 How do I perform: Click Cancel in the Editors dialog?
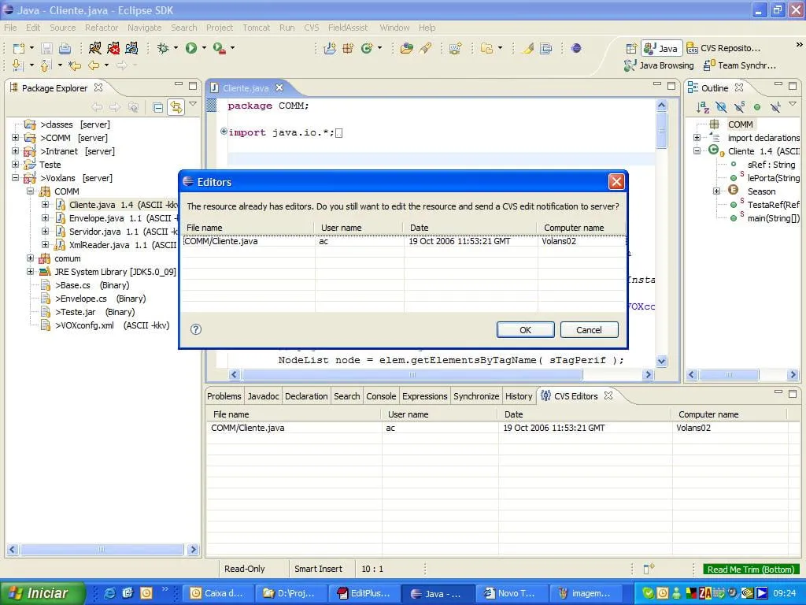(x=589, y=330)
